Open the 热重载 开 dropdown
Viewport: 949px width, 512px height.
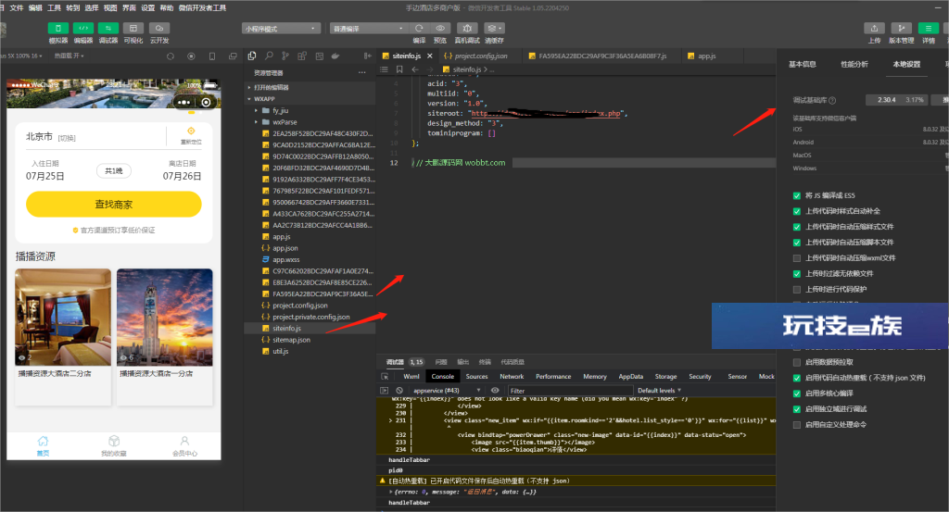point(69,56)
